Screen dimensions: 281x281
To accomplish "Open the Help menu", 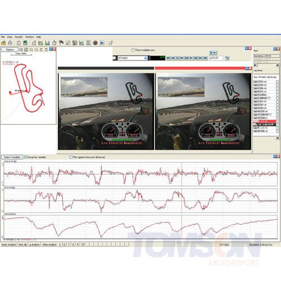I will (x=38, y=37).
